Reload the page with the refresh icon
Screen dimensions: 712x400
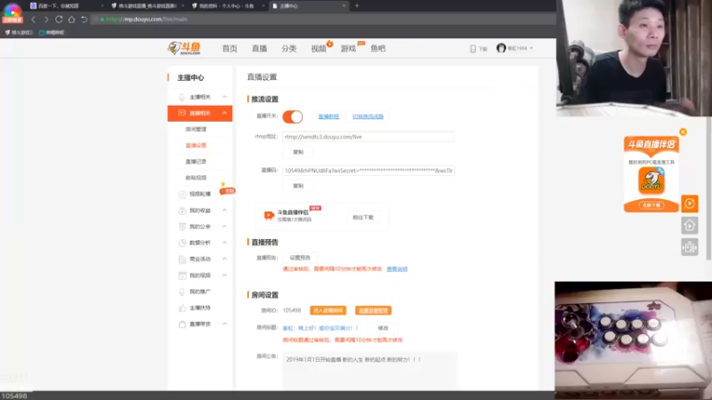pos(59,20)
